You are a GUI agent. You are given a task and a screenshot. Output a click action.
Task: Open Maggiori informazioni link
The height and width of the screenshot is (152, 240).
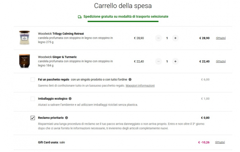pyautogui.click(x=140, y=85)
